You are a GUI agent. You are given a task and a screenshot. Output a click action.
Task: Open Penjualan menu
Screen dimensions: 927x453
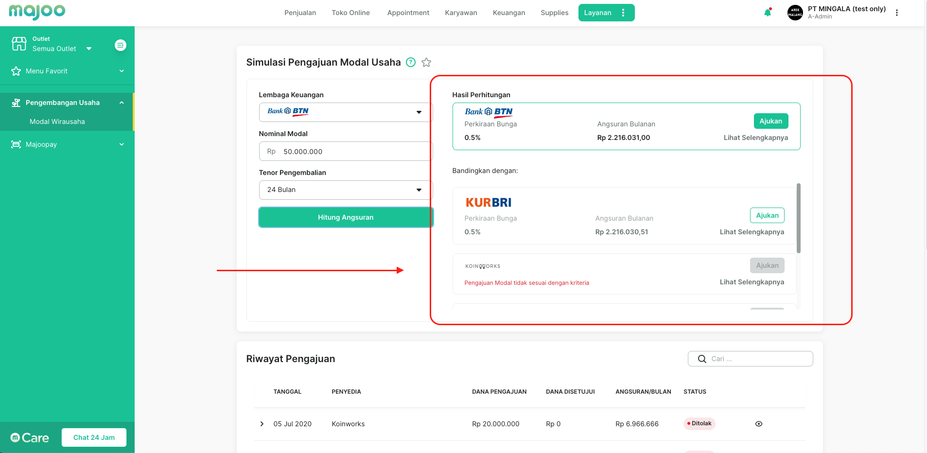[300, 13]
